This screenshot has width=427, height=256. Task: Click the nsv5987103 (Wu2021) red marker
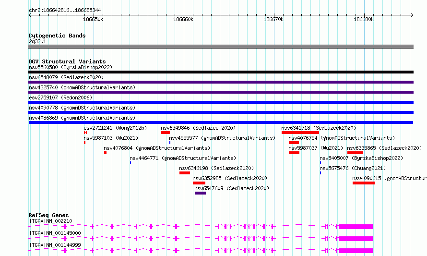(85, 143)
